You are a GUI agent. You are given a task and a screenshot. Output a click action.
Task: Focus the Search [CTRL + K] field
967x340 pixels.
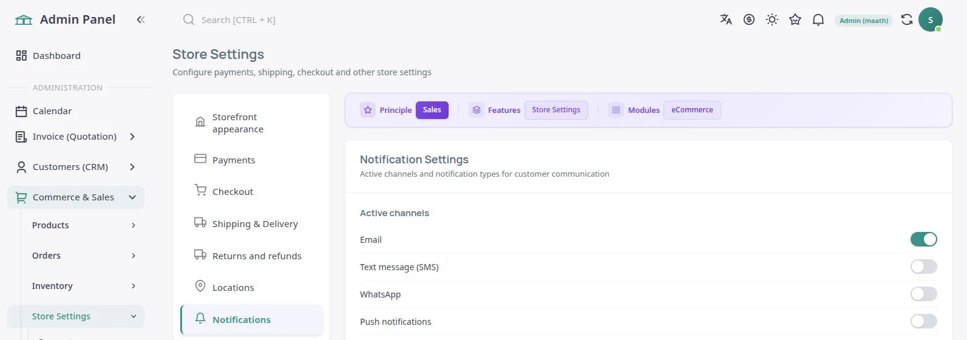(238, 20)
